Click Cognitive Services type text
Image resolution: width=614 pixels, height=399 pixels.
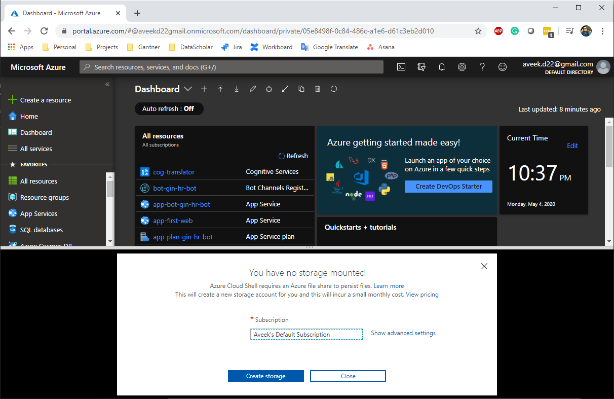[x=272, y=172]
